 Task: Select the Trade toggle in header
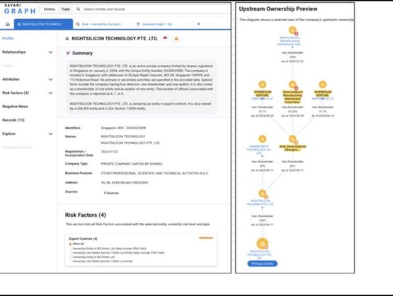pos(65,9)
